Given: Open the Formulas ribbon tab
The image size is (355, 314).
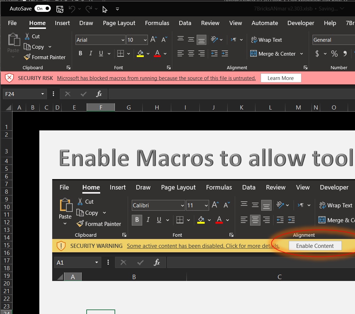Looking at the screenshot, I should 157,23.
